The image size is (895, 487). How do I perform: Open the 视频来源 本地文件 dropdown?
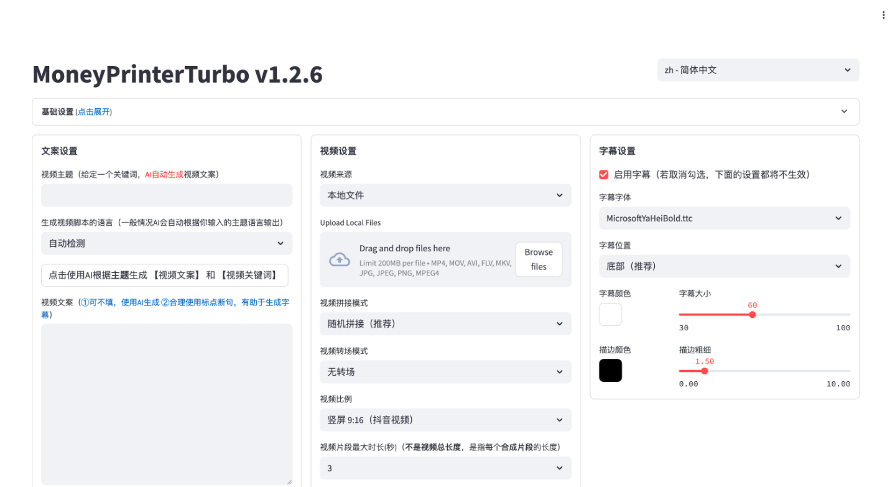(445, 195)
